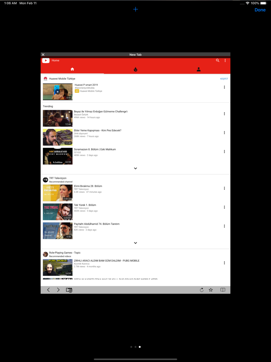Select the Home tab
The image size is (271, 362).
[x=72, y=69]
